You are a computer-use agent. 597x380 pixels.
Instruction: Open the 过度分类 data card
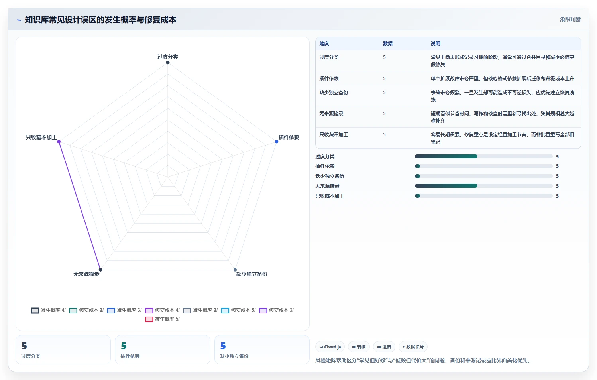63,350
